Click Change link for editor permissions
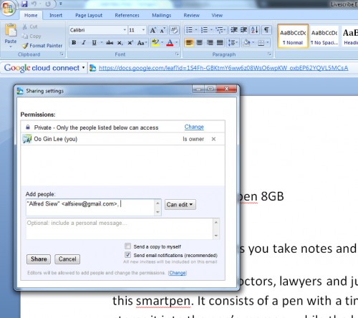The image size is (358, 318). pyautogui.click(x=178, y=273)
